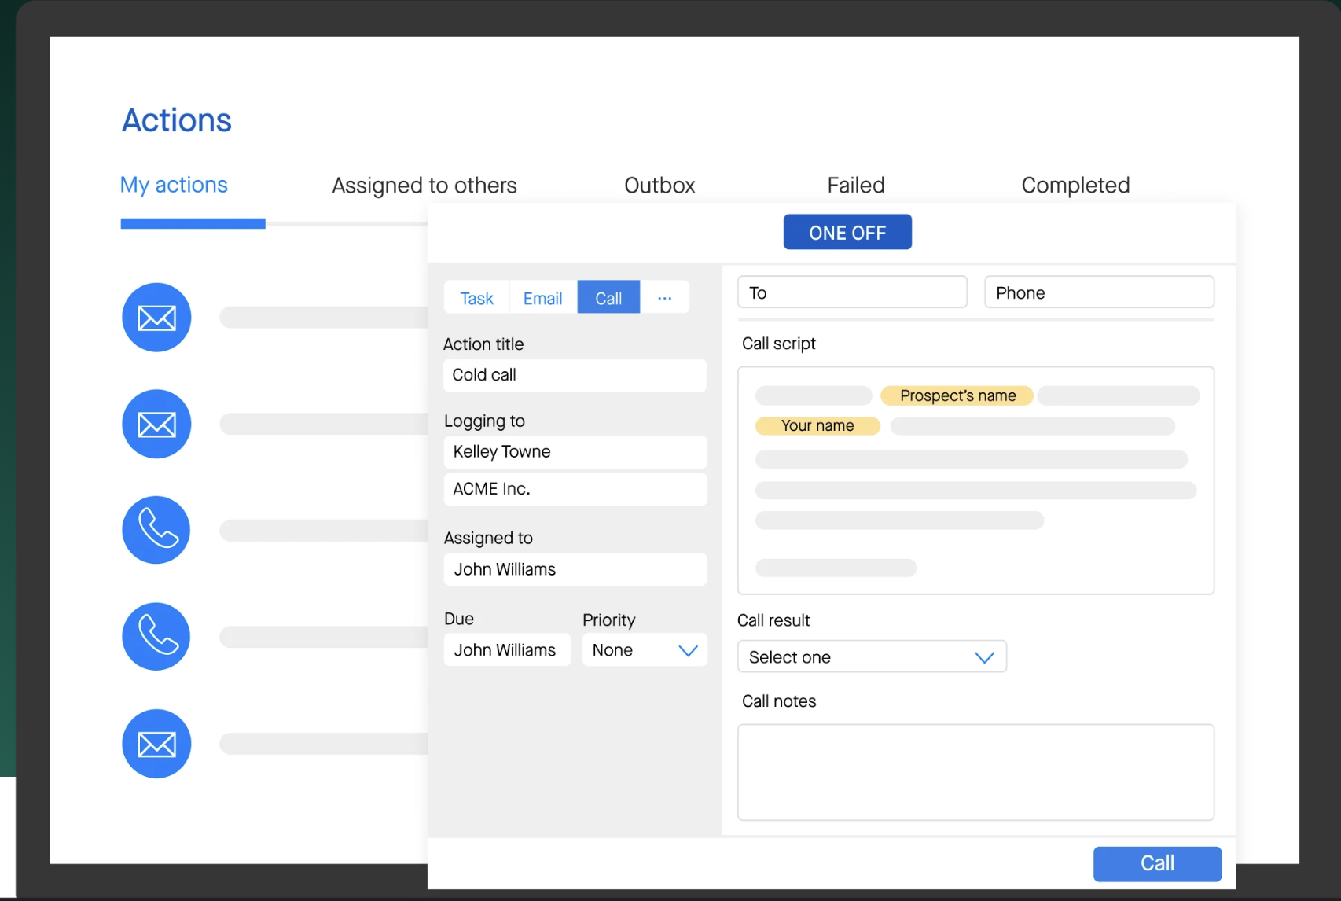Click the Due John Williams field
Viewport: 1341px width, 901px height.
tap(507, 650)
